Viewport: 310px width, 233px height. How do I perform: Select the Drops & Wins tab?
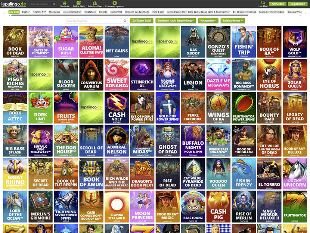pyautogui.click(x=295, y=12)
